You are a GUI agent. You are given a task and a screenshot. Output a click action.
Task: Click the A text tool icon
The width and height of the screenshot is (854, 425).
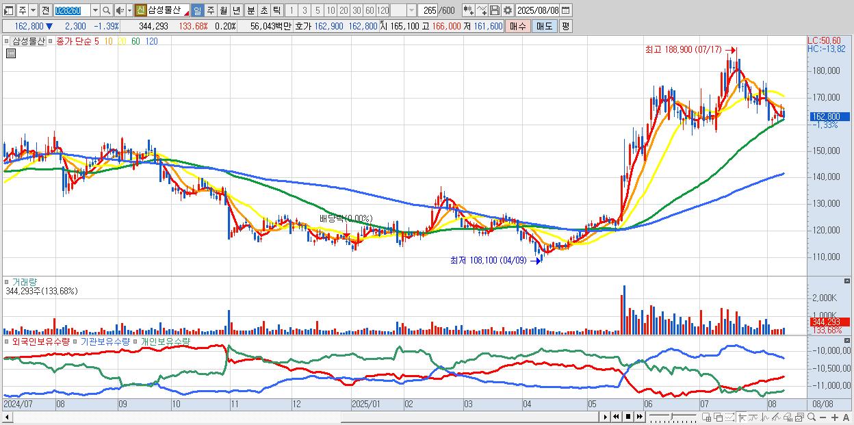pos(846,417)
